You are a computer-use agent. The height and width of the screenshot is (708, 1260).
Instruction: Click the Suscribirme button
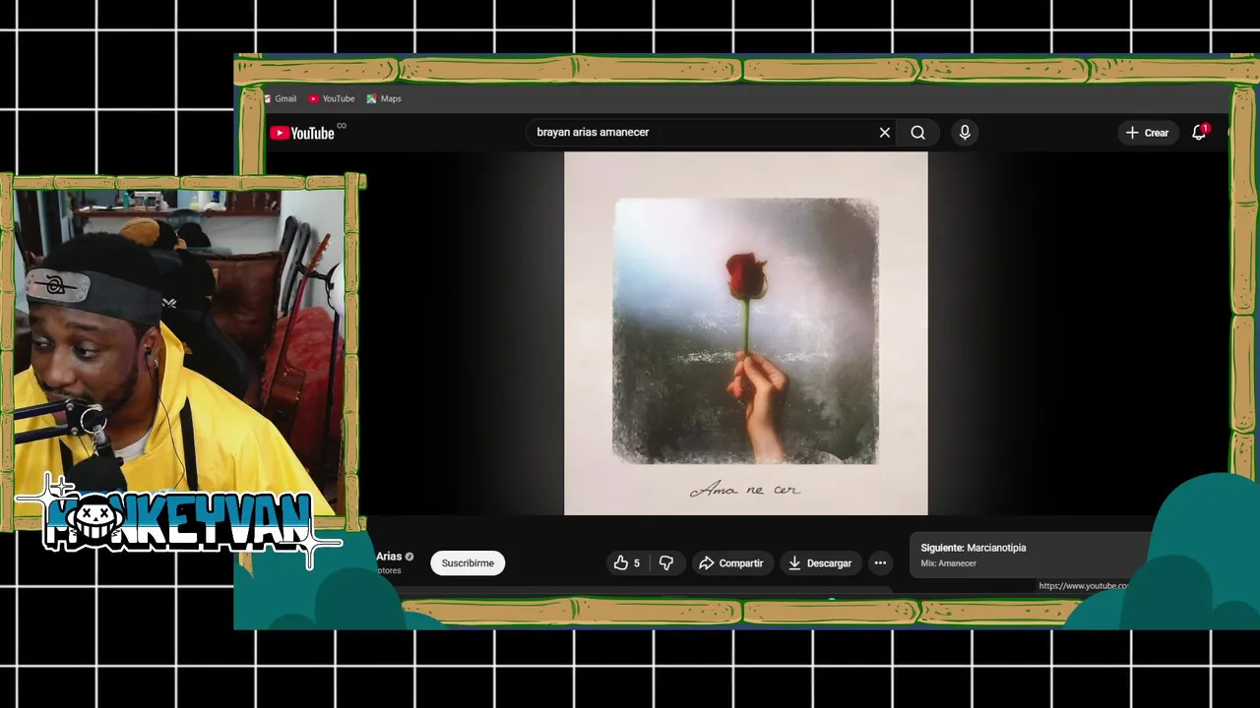[468, 562]
